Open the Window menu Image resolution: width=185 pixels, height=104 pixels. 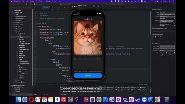pyautogui.click(x=54, y=1)
